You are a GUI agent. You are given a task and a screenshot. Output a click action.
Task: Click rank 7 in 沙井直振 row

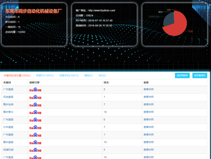pos(104,127)
